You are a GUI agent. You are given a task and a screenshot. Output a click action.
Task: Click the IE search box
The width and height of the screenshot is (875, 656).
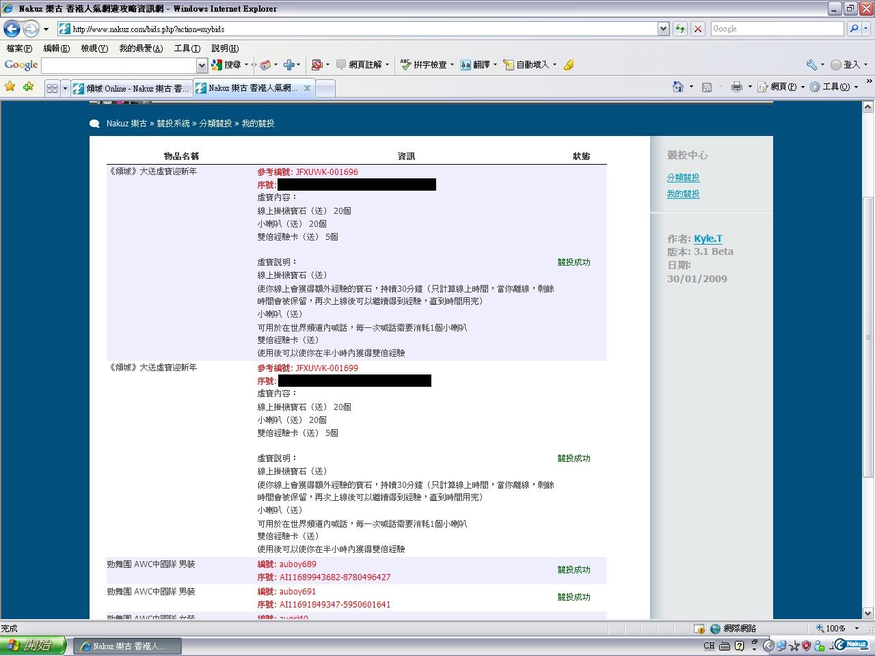click(777, 29)
